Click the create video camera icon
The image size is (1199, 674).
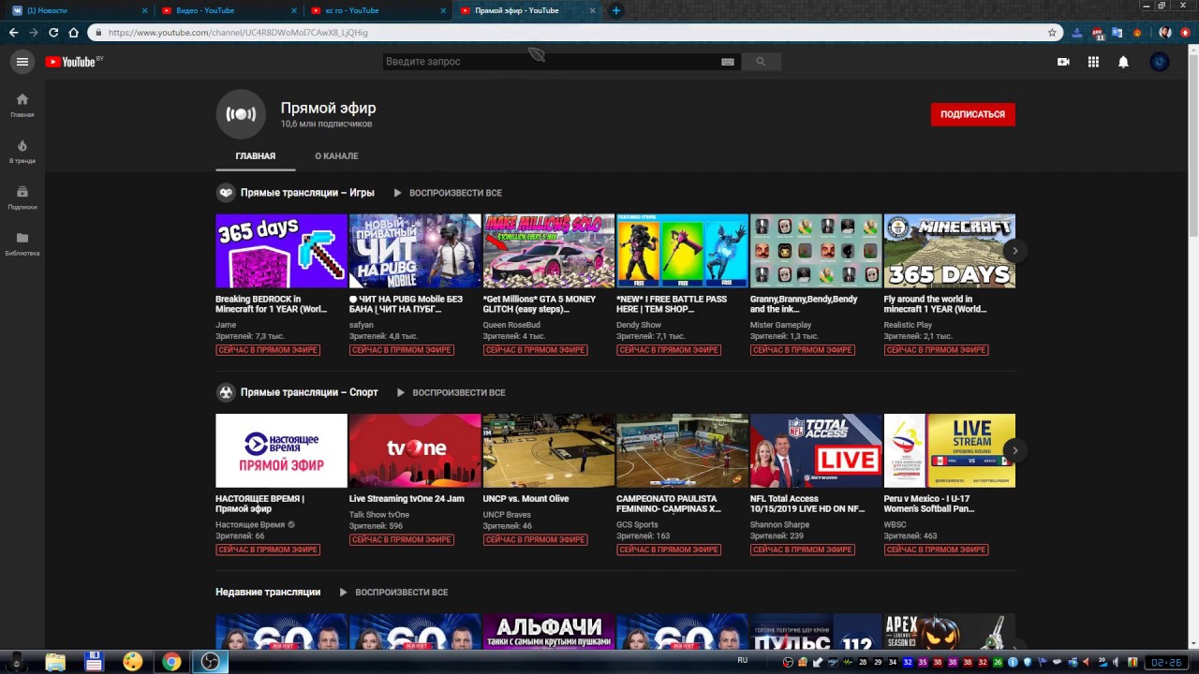click(x=1063, y=62)
